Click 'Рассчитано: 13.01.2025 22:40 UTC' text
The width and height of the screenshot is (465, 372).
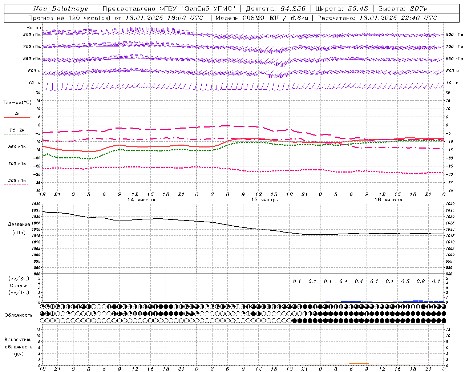[x=377, y=18]
